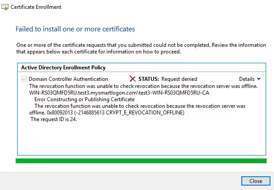Click 'Error Constructing or Publishing Certificate' text
Viewport: 274px width, 190px height.
click(84, 99)
